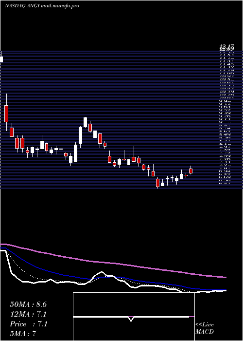Click the 'NASDAQ ANGI mail.munafa.pro' chart title

42,6
